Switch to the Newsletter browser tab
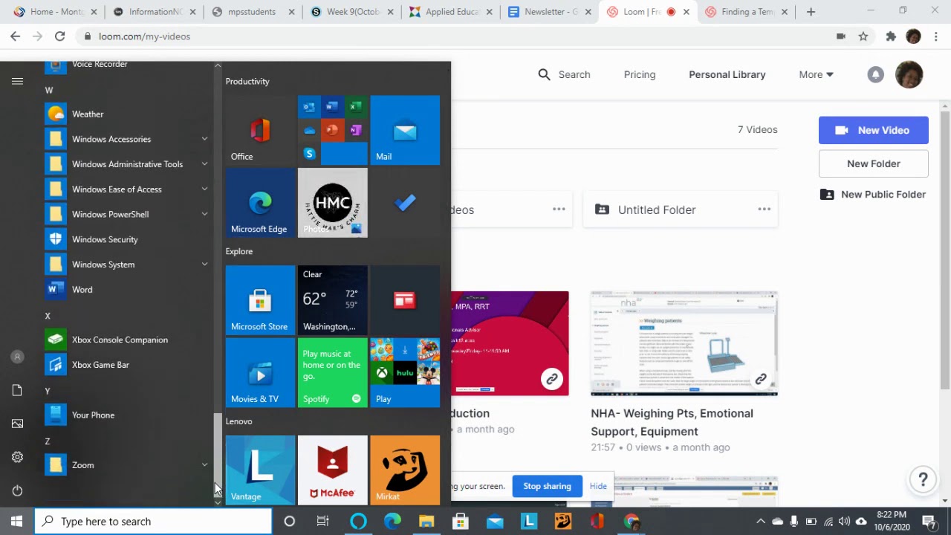This screenshot has width=951, height=535. pyautogui.click(x=551, y=12)
